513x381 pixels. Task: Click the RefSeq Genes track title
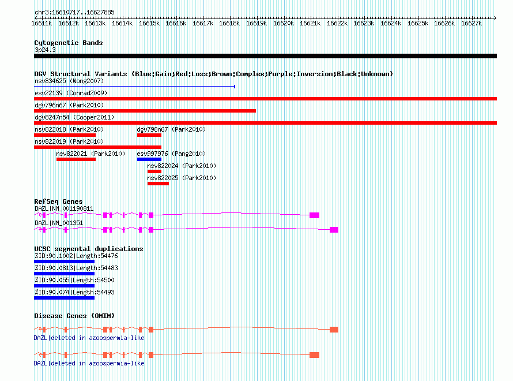pos(58,201)
